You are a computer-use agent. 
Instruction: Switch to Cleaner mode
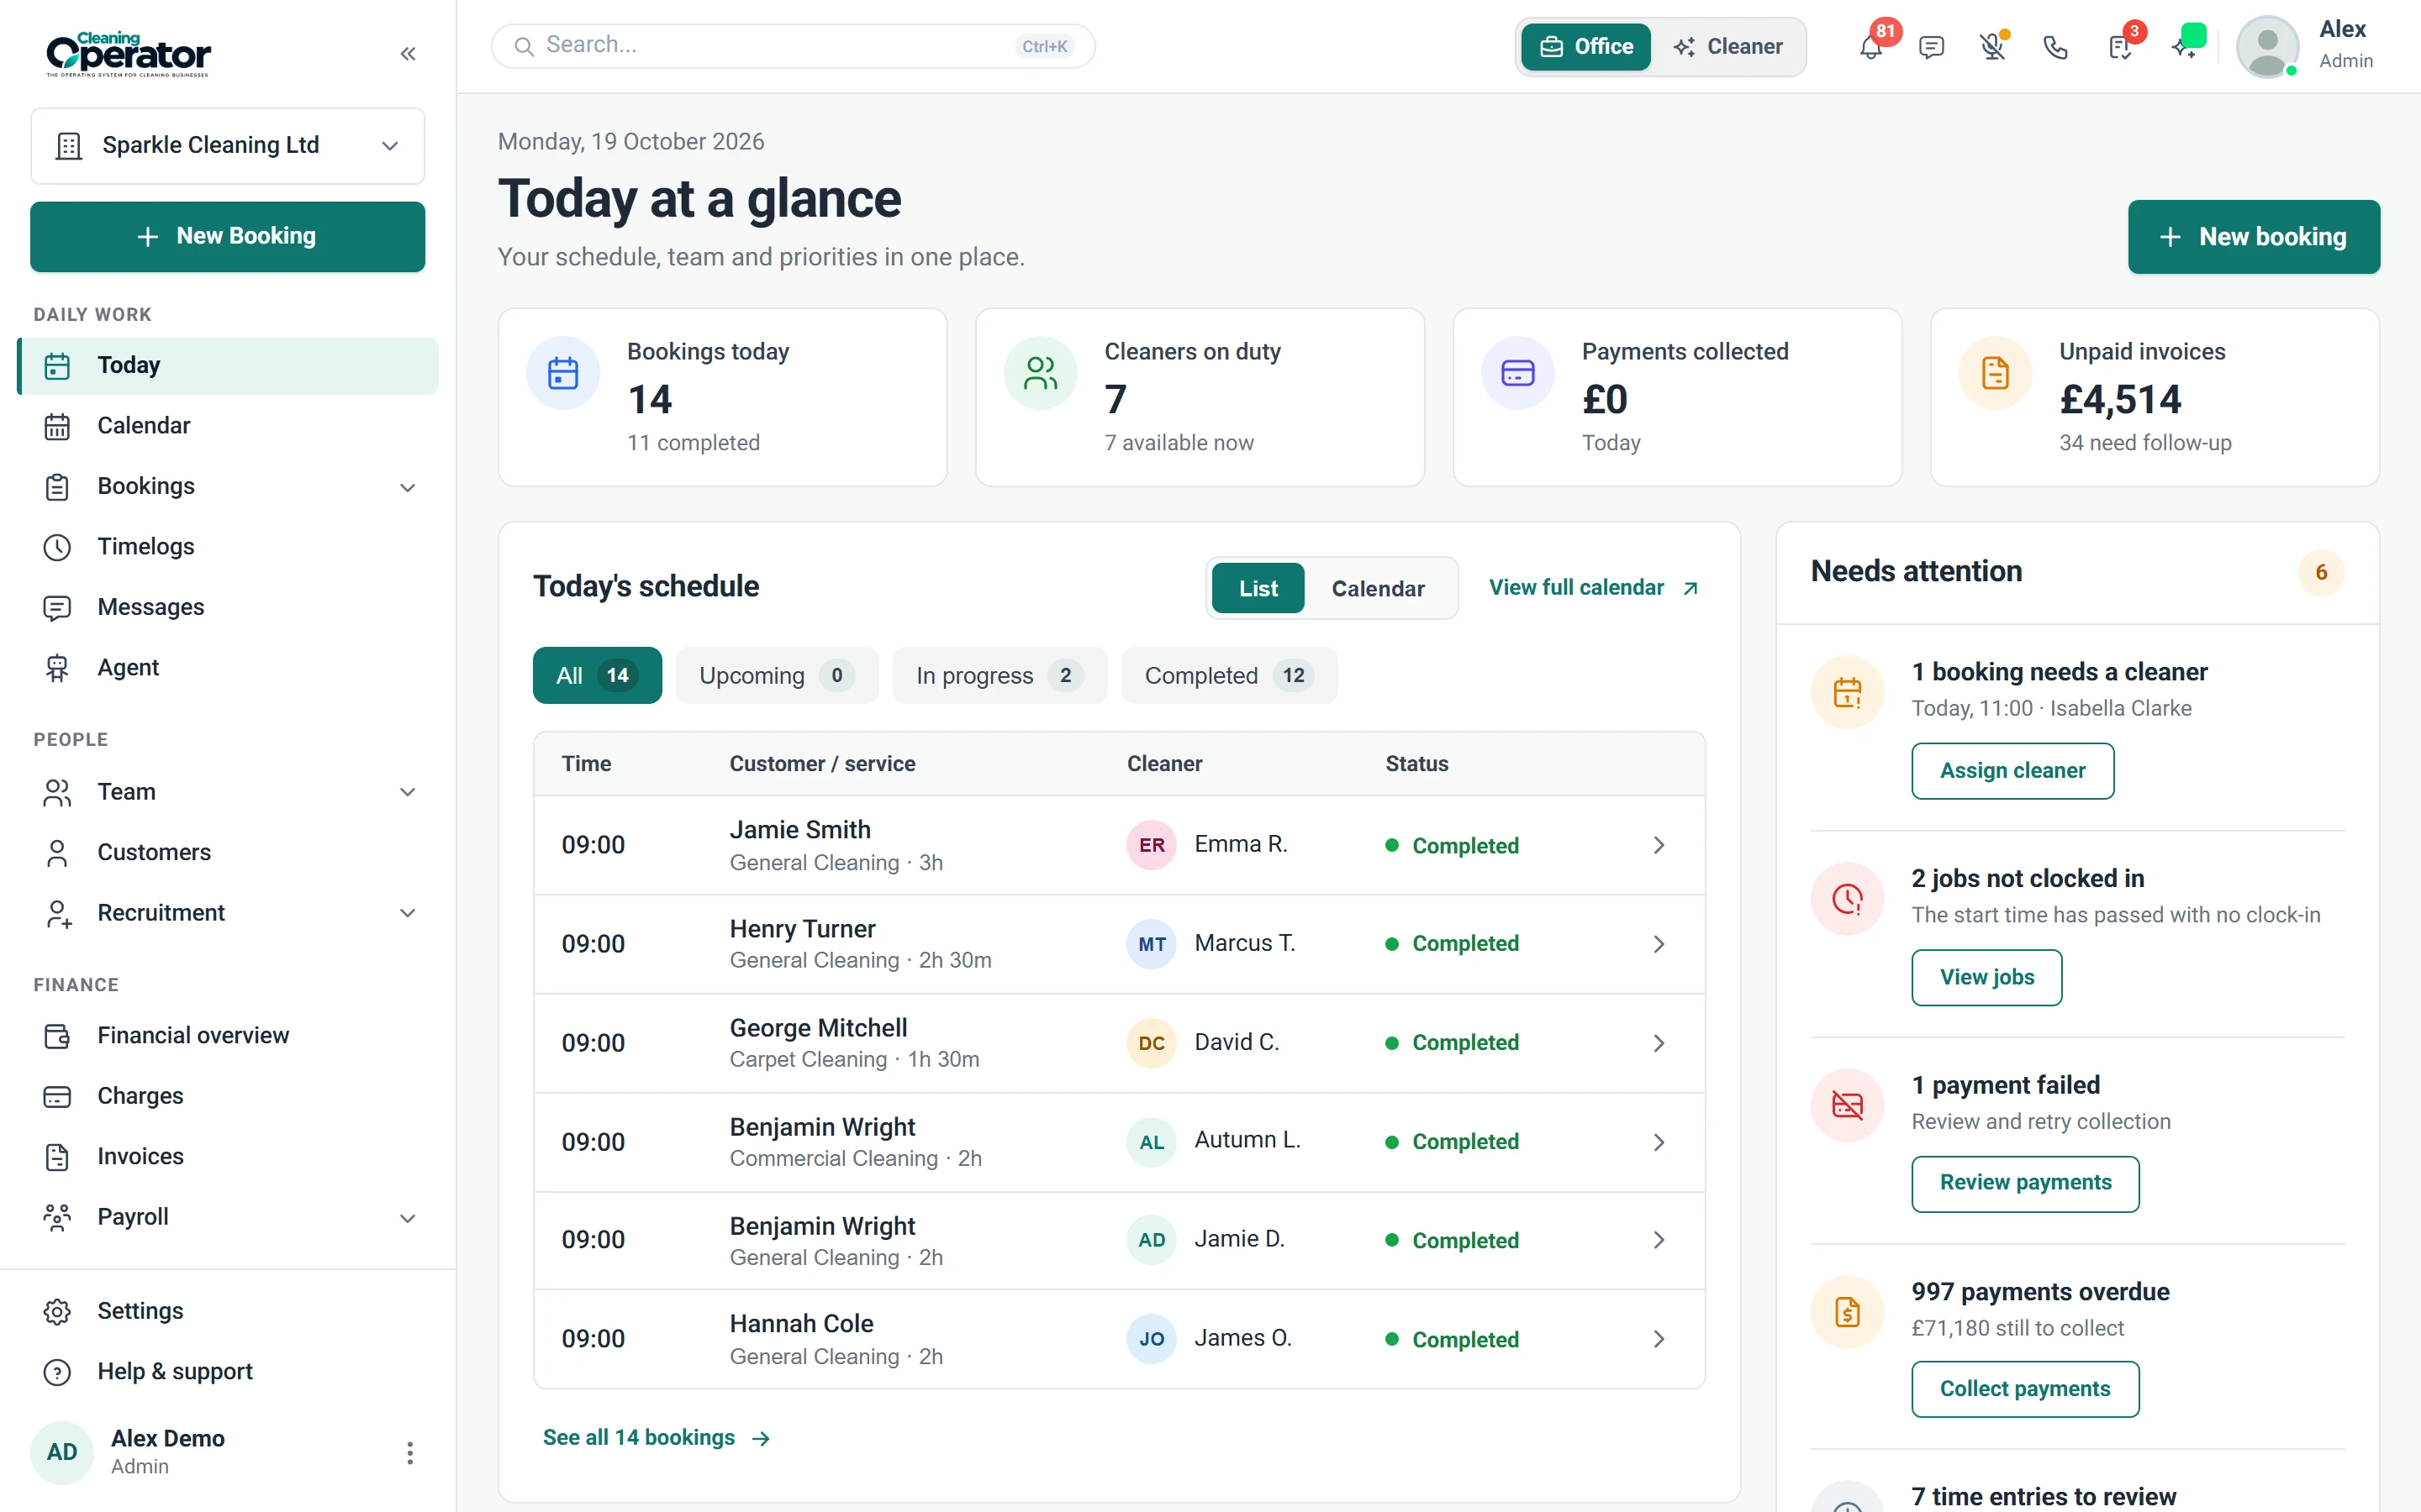tap(1727, 47)
